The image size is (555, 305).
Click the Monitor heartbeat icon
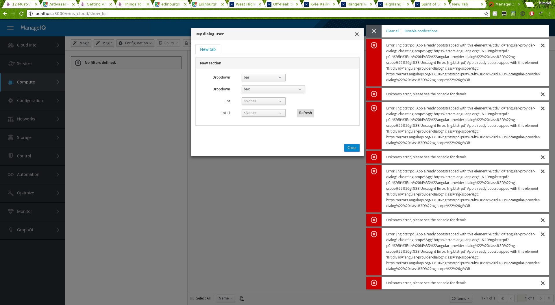11,211
